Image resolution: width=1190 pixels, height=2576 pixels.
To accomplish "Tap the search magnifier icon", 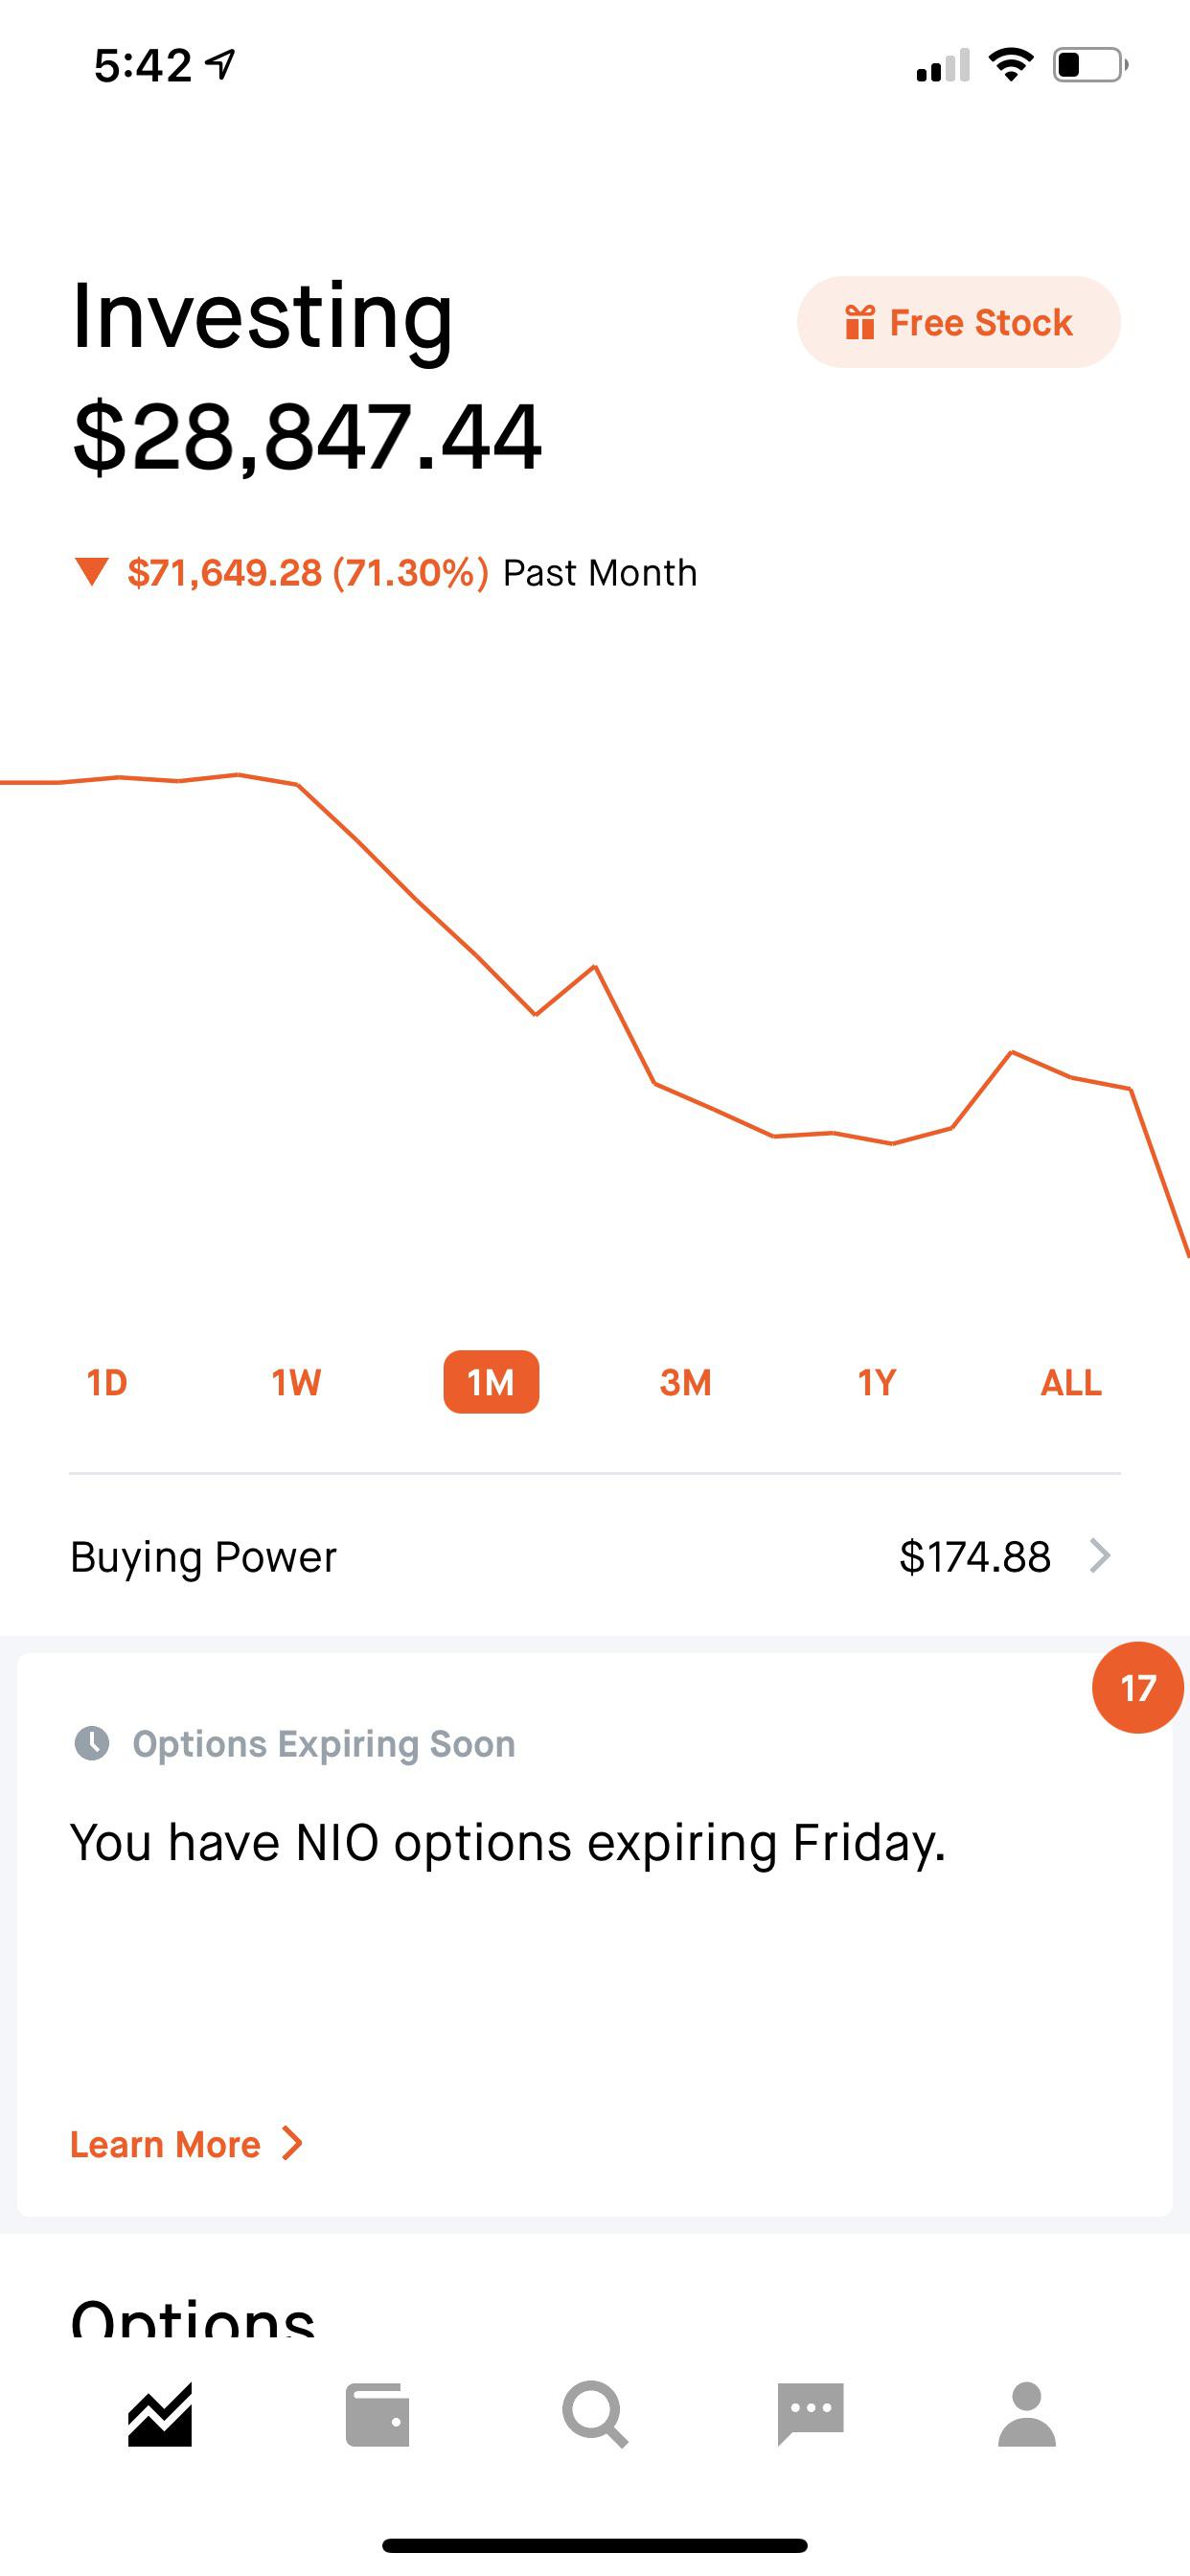I will pos(595,2415).
